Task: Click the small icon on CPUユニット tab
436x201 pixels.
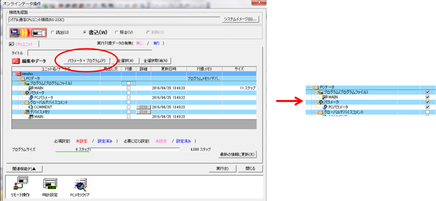Action: coord(11,44)
